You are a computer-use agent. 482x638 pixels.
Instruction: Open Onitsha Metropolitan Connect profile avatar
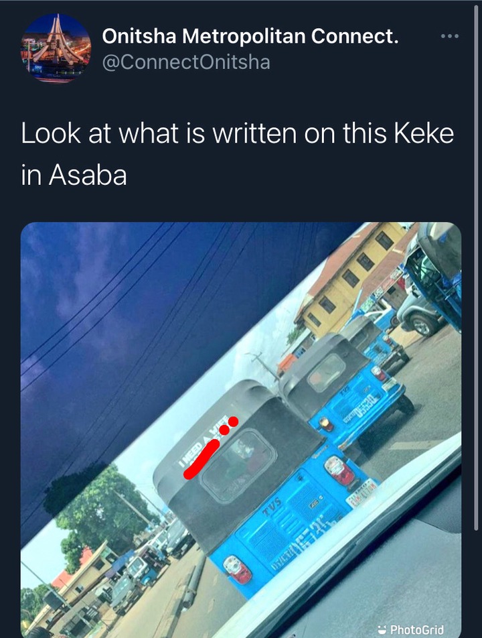point(56,48)
